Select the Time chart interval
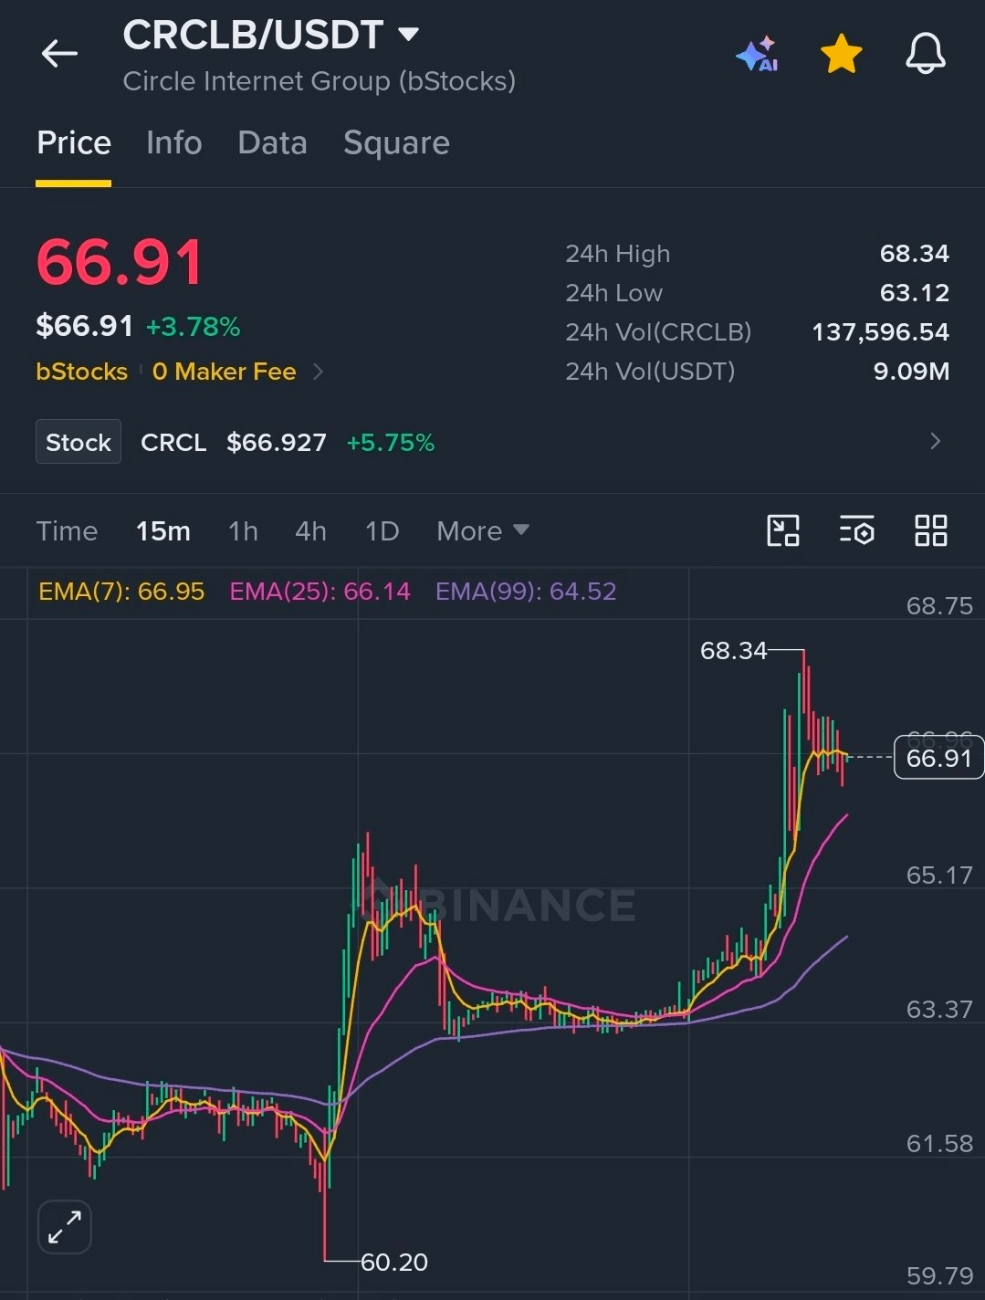This screenshot has height=1300, width=985. (67, 531)
